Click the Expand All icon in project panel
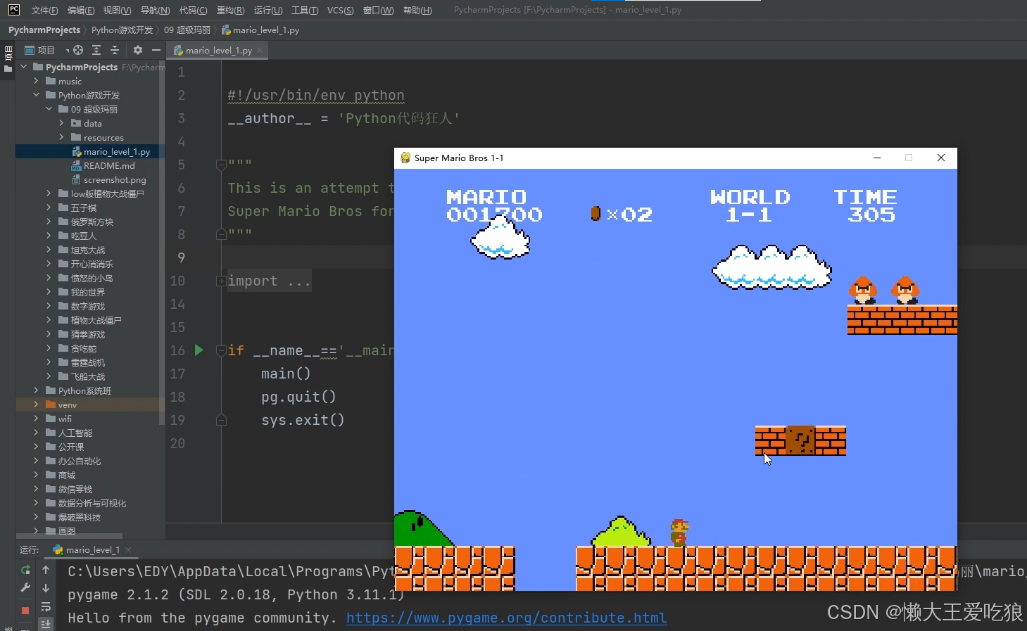 [96, 50]
